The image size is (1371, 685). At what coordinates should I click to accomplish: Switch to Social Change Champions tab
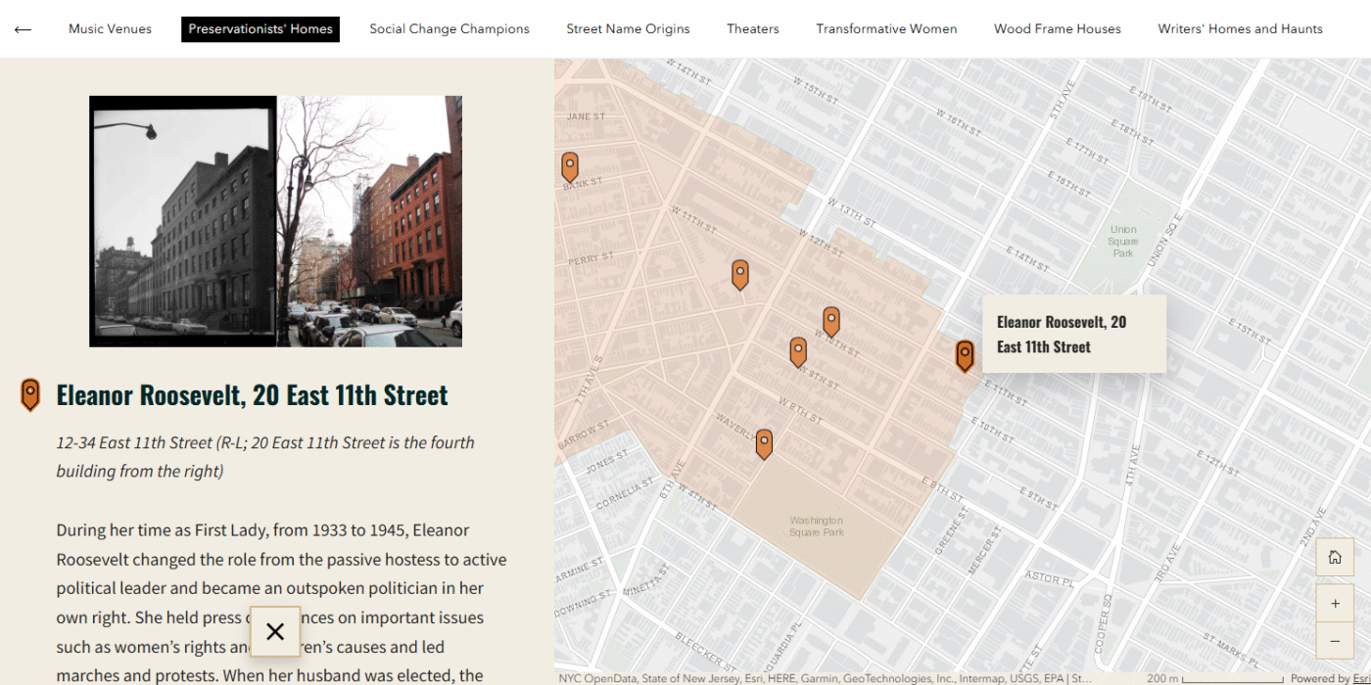click(449, 29)
